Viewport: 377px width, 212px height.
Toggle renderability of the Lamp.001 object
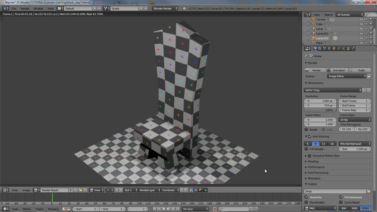pos(371,34)
